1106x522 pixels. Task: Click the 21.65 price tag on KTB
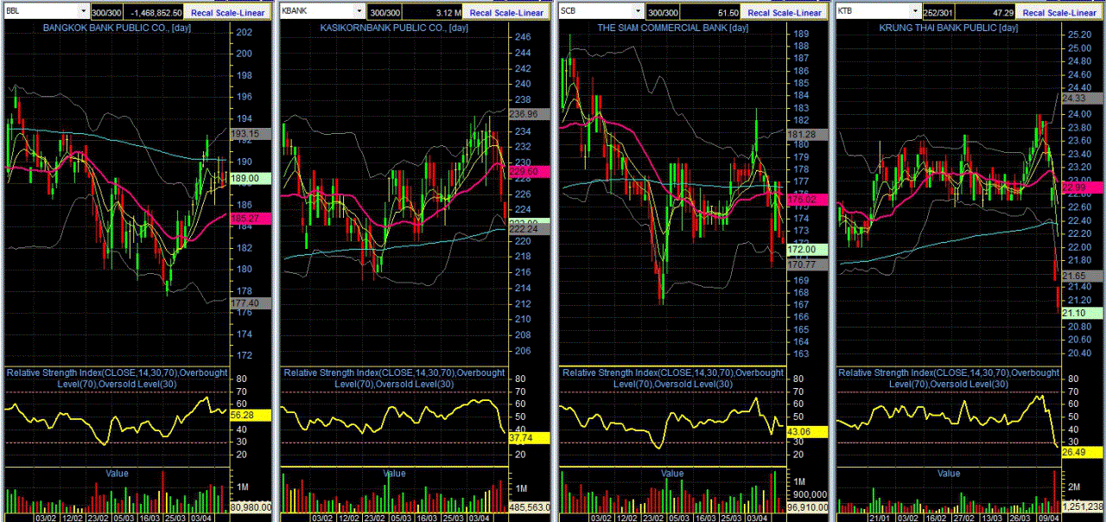click(x=1080, y=275)
